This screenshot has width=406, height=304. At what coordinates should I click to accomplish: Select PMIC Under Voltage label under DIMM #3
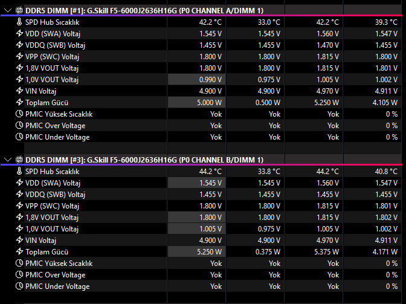click(x=57, y=286)
